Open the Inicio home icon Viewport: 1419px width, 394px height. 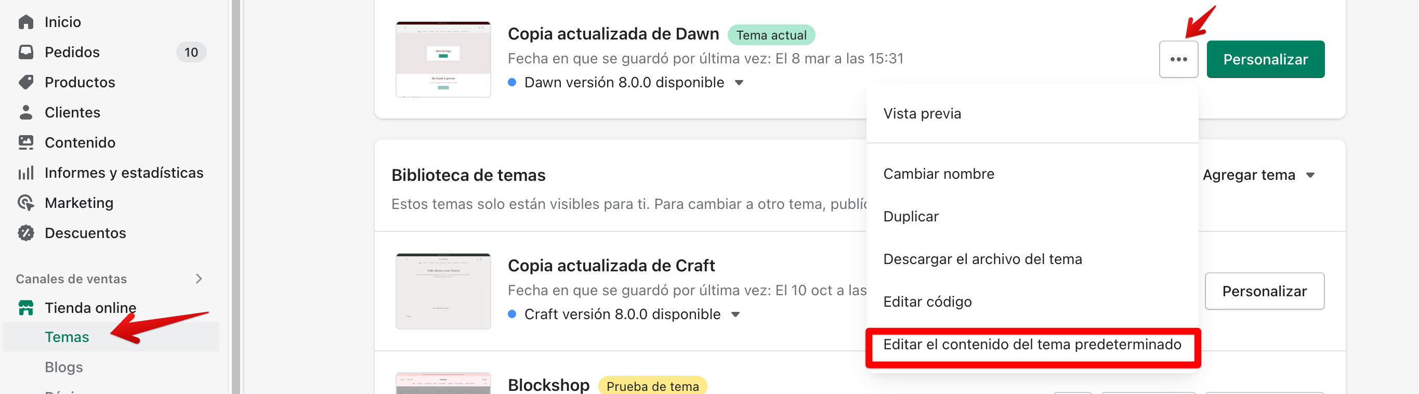pos(26,22)
